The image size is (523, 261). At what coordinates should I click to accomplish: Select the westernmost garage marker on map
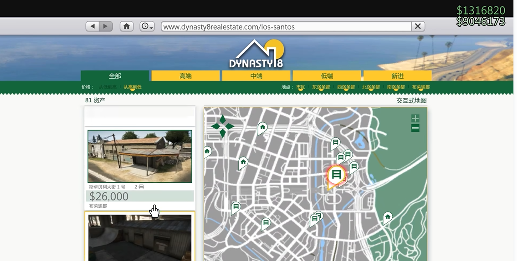click(x=236, y=207)
